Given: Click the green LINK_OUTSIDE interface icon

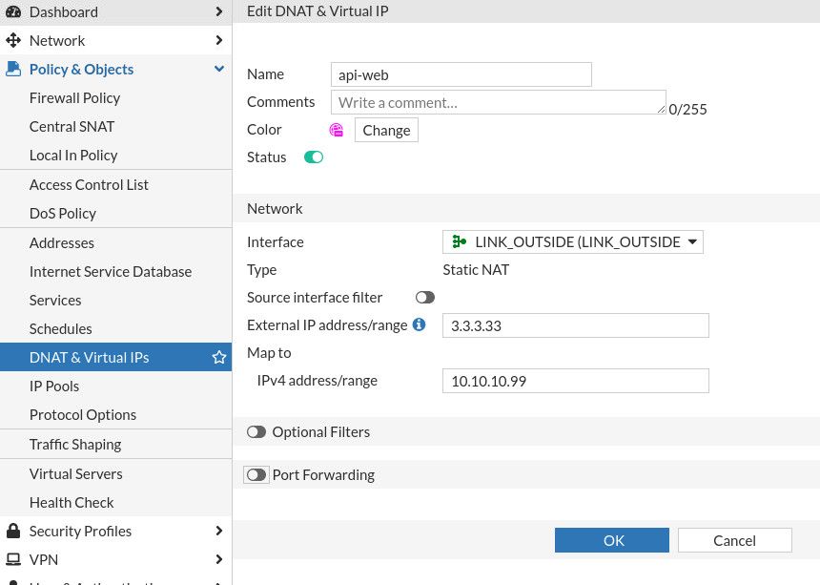Looking at the screenshot, I should [x=460, y=241].
